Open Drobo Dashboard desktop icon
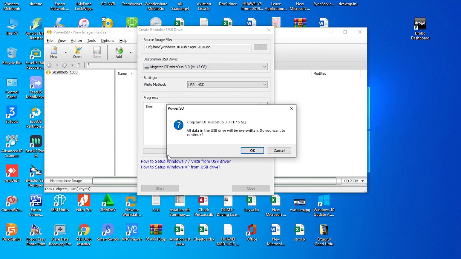The image size is (461, 259). [x=420, y=29]
